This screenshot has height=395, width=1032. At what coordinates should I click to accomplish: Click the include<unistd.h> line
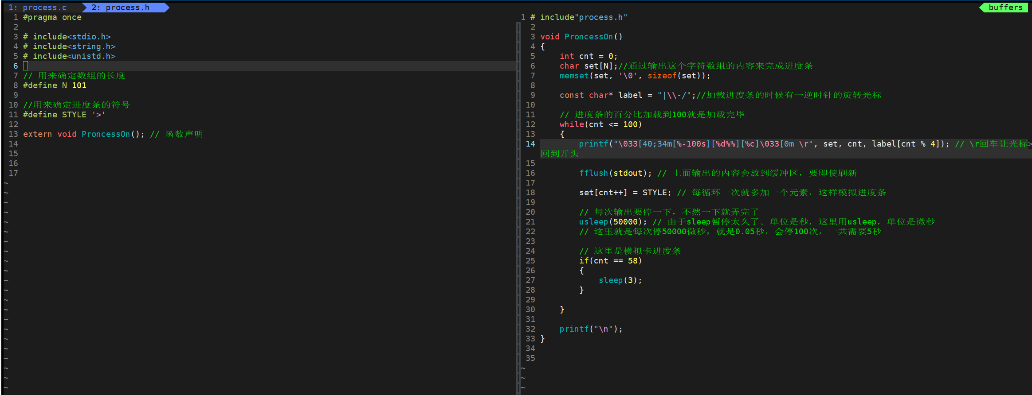coord(69,56)
